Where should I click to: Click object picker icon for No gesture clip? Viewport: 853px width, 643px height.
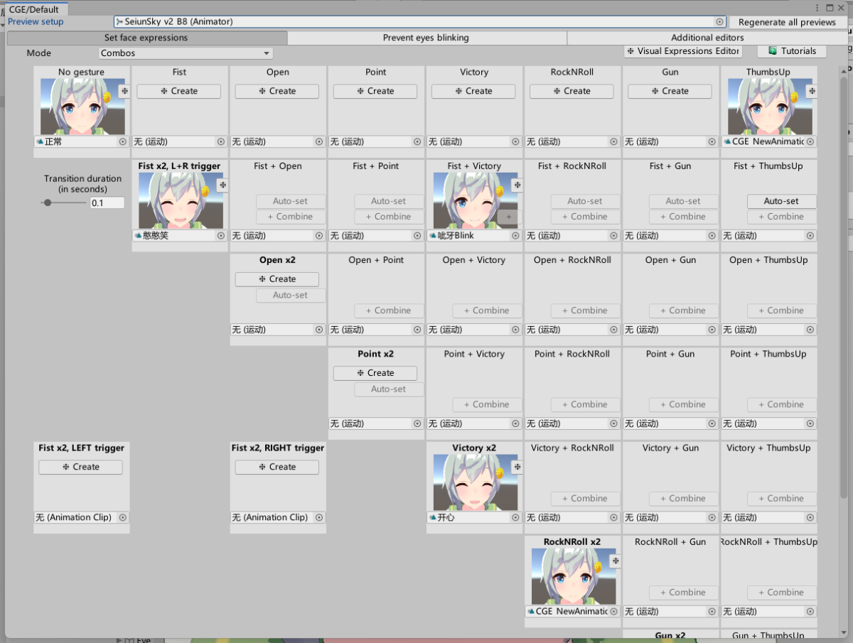tap(123, 142)
